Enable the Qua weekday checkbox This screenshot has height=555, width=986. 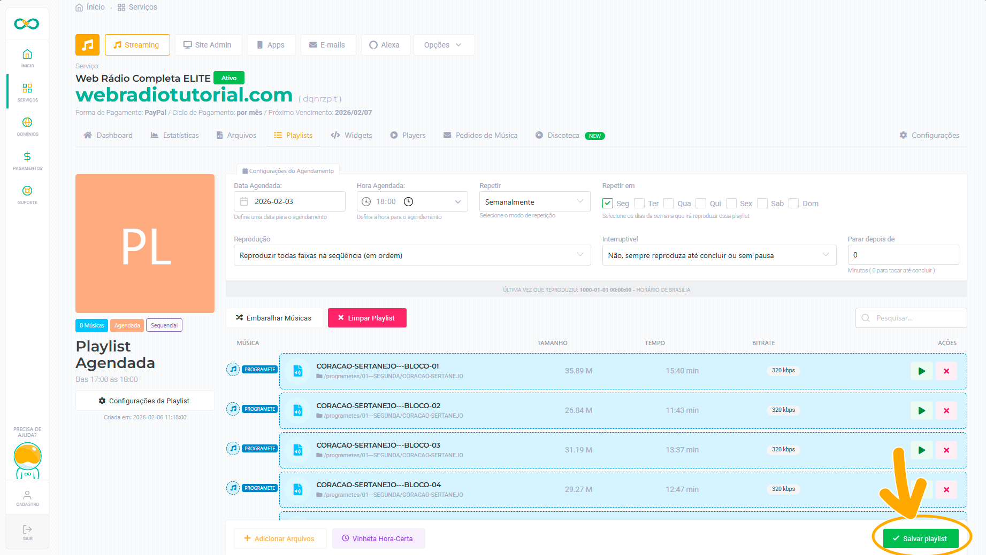[669, 204]
